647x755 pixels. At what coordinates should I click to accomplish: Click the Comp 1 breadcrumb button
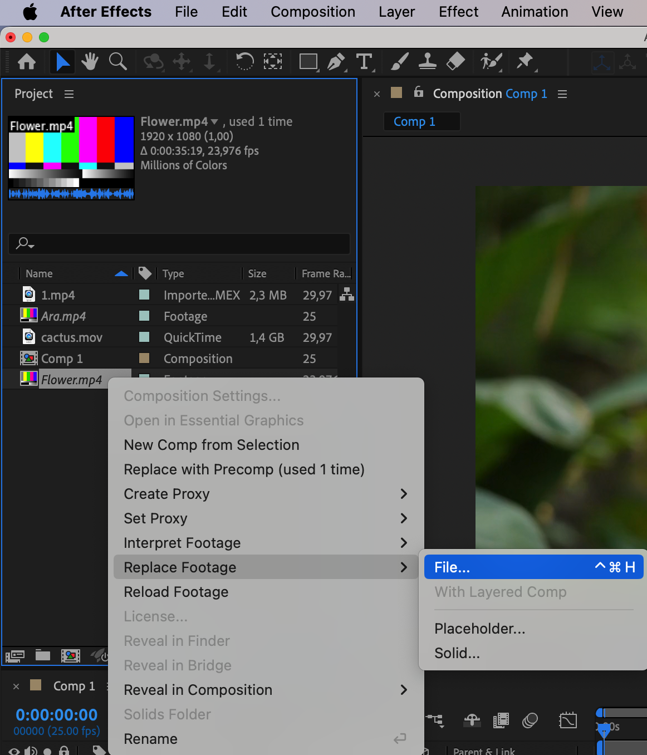tap(415, 121)
